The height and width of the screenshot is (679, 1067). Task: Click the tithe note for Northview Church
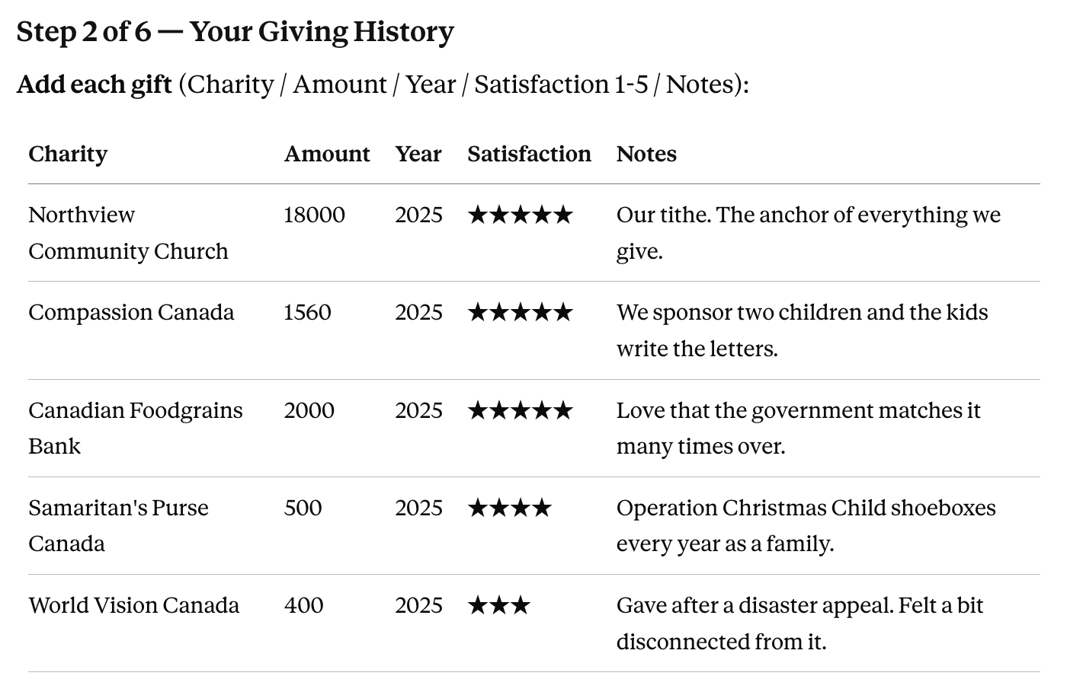point(809,233)
